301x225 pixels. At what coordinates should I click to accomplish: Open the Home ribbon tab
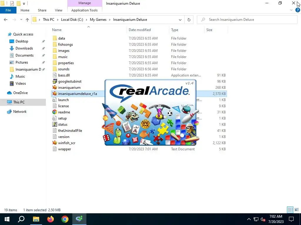coord(25,10)
